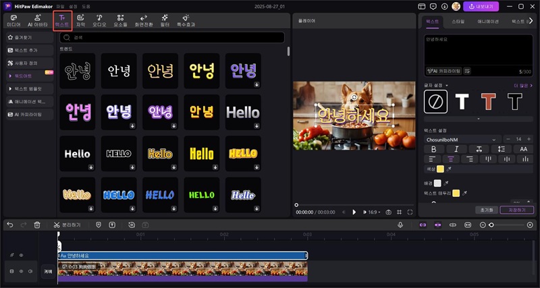Open the 자막 subtitles panel
Screen dimensions: 540x288
80,21
